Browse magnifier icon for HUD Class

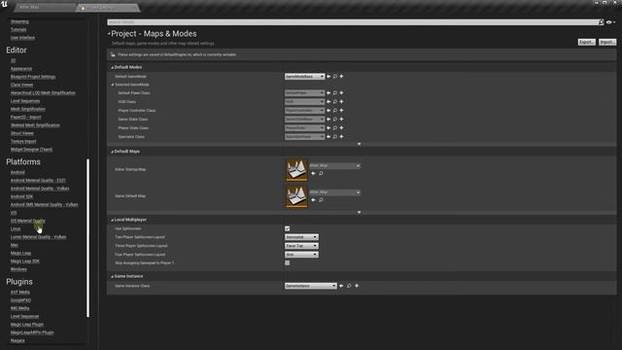[x=335, y=101]
